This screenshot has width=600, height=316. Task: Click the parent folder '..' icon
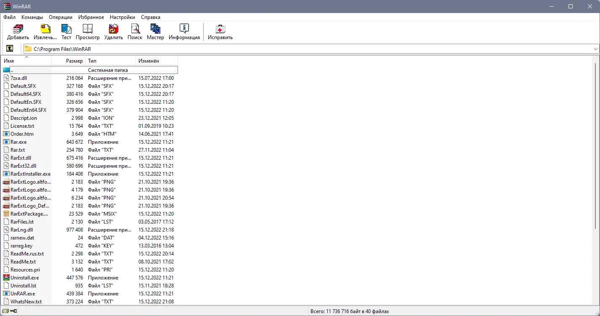(x=6, y=70)
